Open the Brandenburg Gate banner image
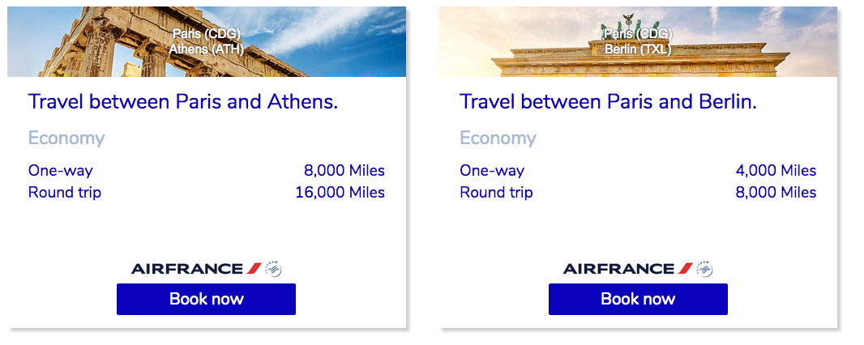The image size is (864, 345). tap(638, 42)
